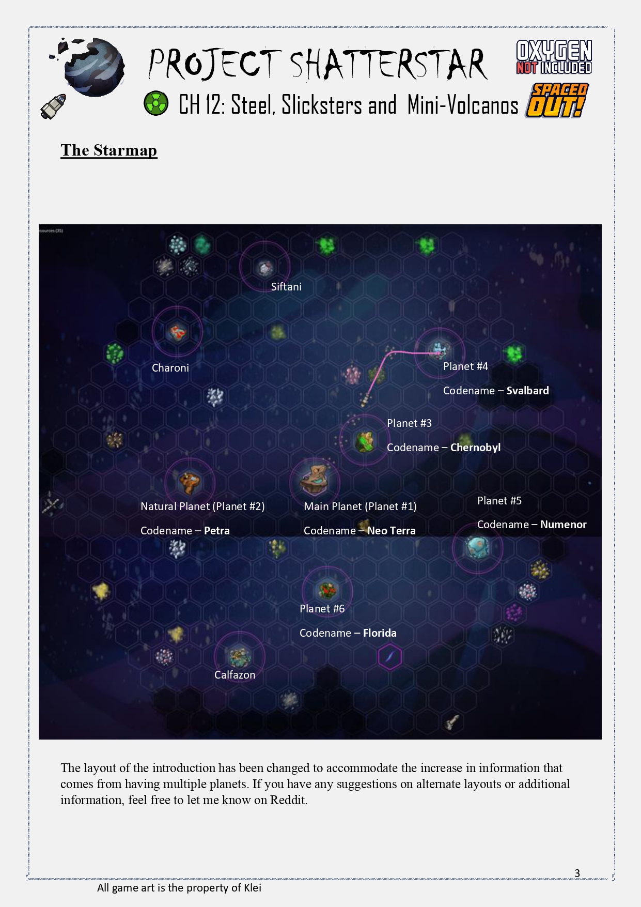Image resolution: width=641 pixels, height=907 pixels.
Task: Click the small rocket icon in the header
Action: 54,106
